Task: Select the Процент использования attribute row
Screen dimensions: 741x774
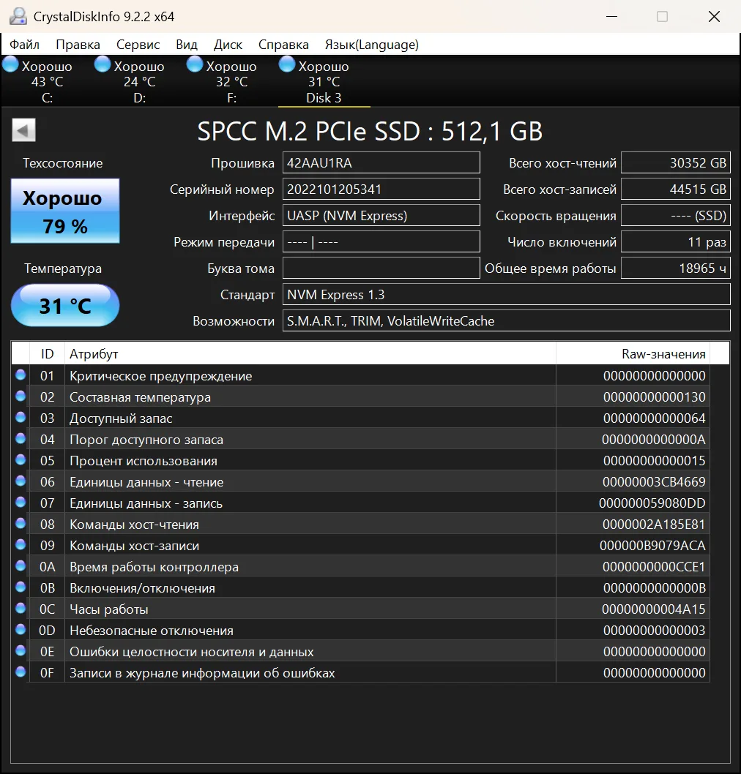Action: click(293, 461)
